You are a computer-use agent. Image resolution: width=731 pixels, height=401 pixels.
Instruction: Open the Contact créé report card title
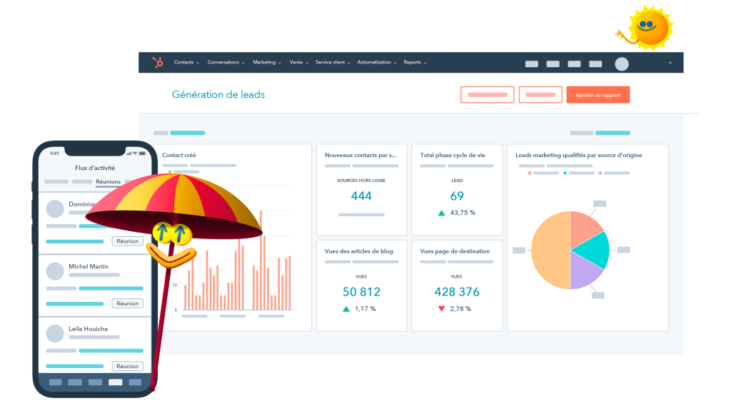179,155
